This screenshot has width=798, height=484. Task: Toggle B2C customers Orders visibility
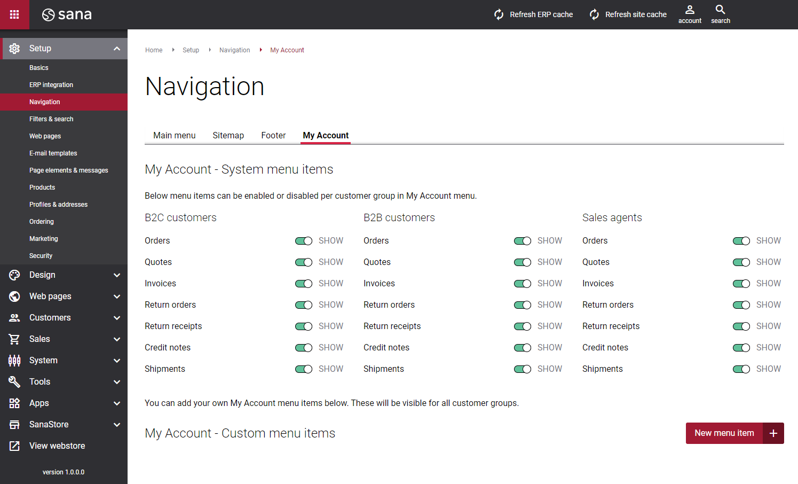tap(304, 241)
